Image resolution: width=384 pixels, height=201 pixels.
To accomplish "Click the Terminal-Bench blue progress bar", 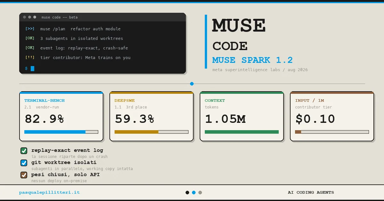I will tap(61, 132).
